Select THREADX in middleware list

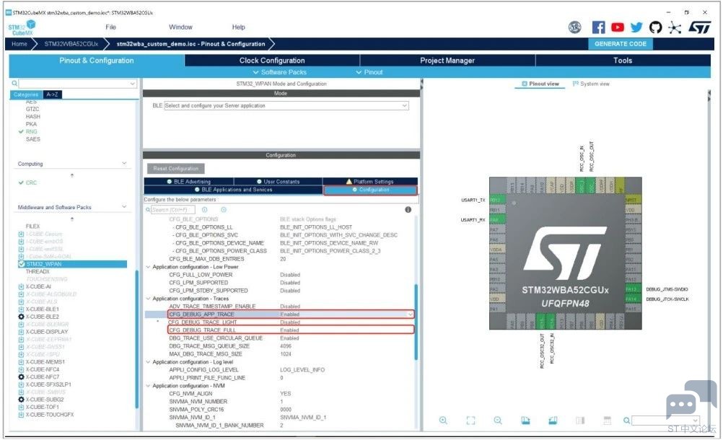[38, 272]
